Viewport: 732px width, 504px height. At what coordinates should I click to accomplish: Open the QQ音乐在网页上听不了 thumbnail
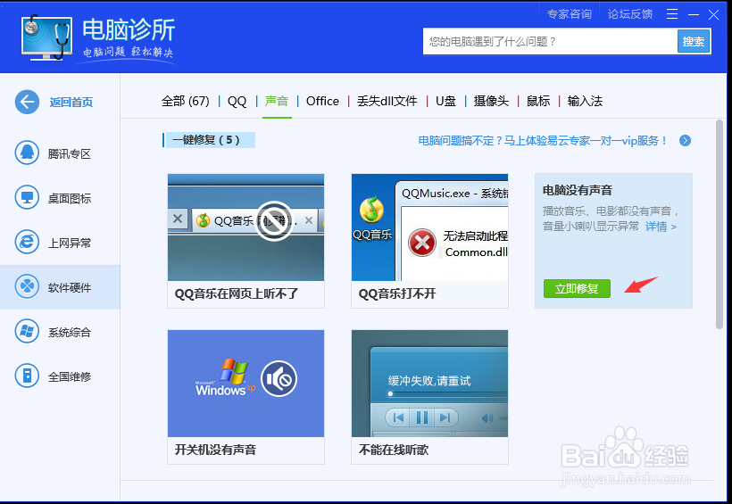click(x=245, y=227)
